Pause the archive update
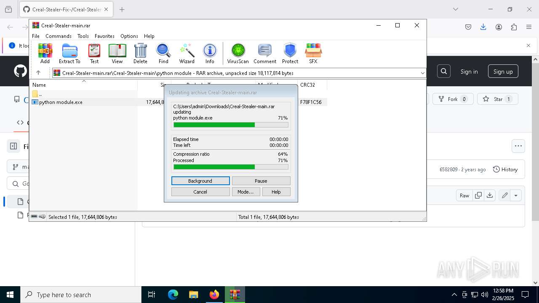The image size is (539, 303). [261, 181]
